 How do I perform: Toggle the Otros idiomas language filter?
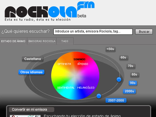(x=31, y=72)
